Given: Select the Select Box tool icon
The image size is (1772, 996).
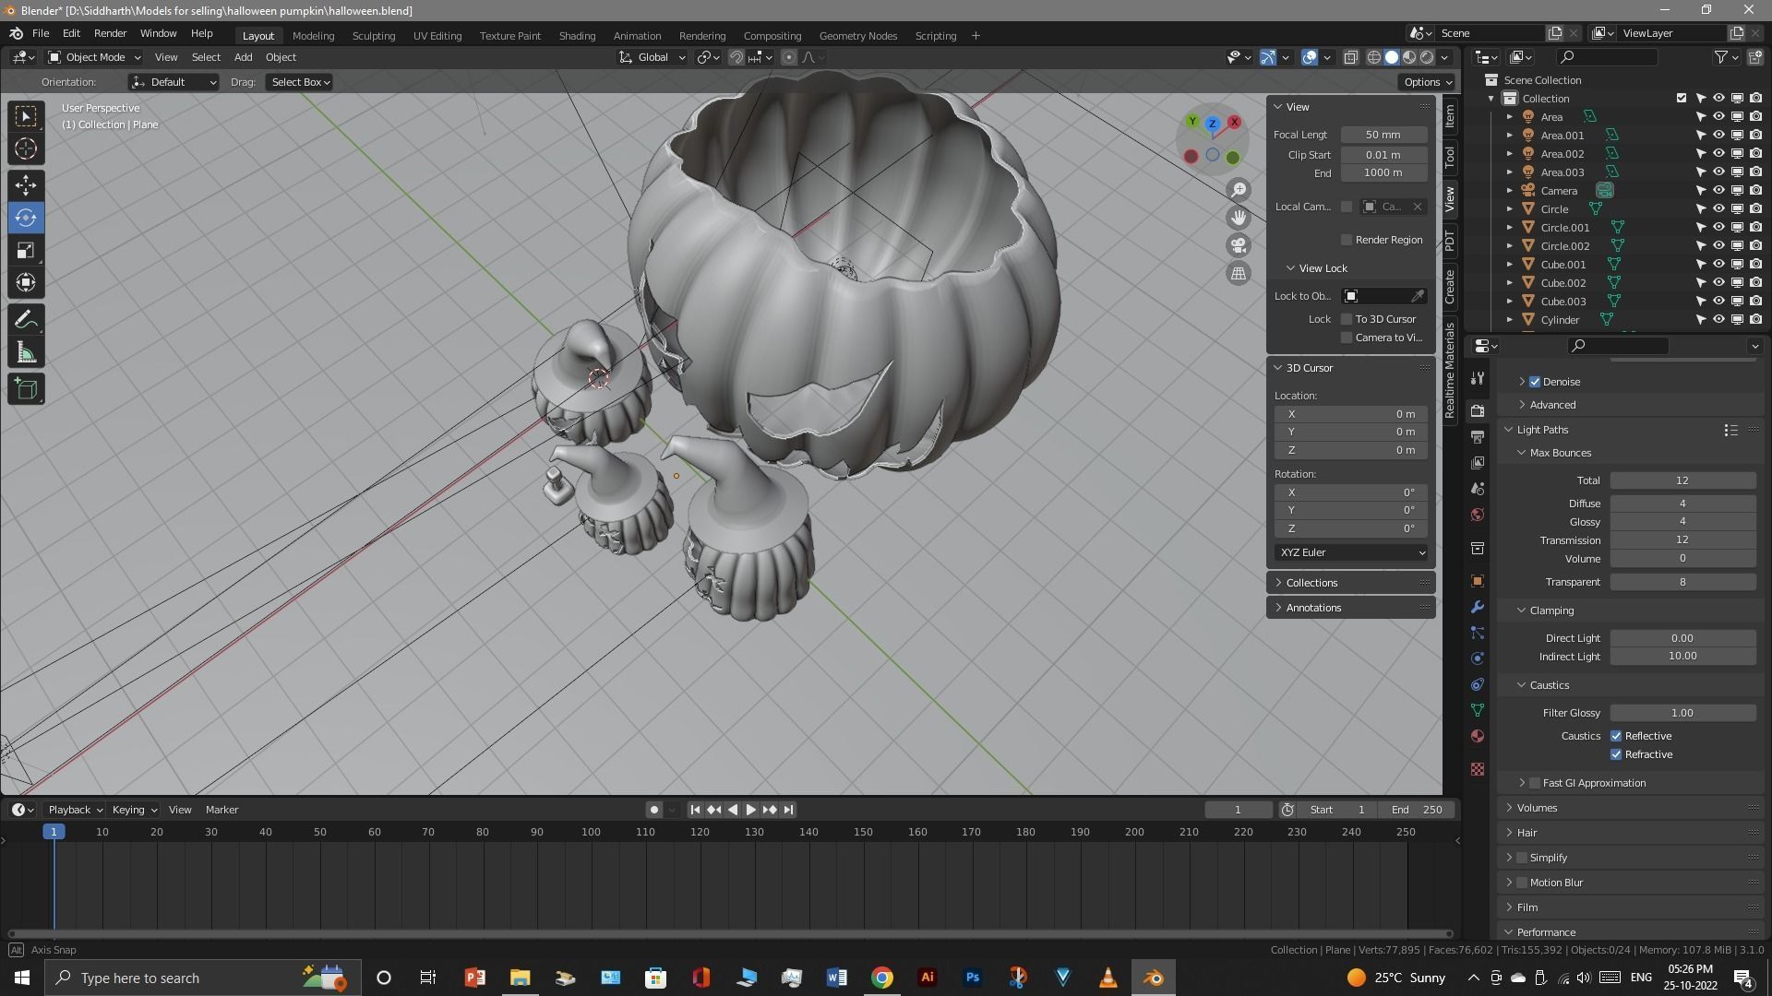Looking at the screenshot, I should (x=26, y=116).
